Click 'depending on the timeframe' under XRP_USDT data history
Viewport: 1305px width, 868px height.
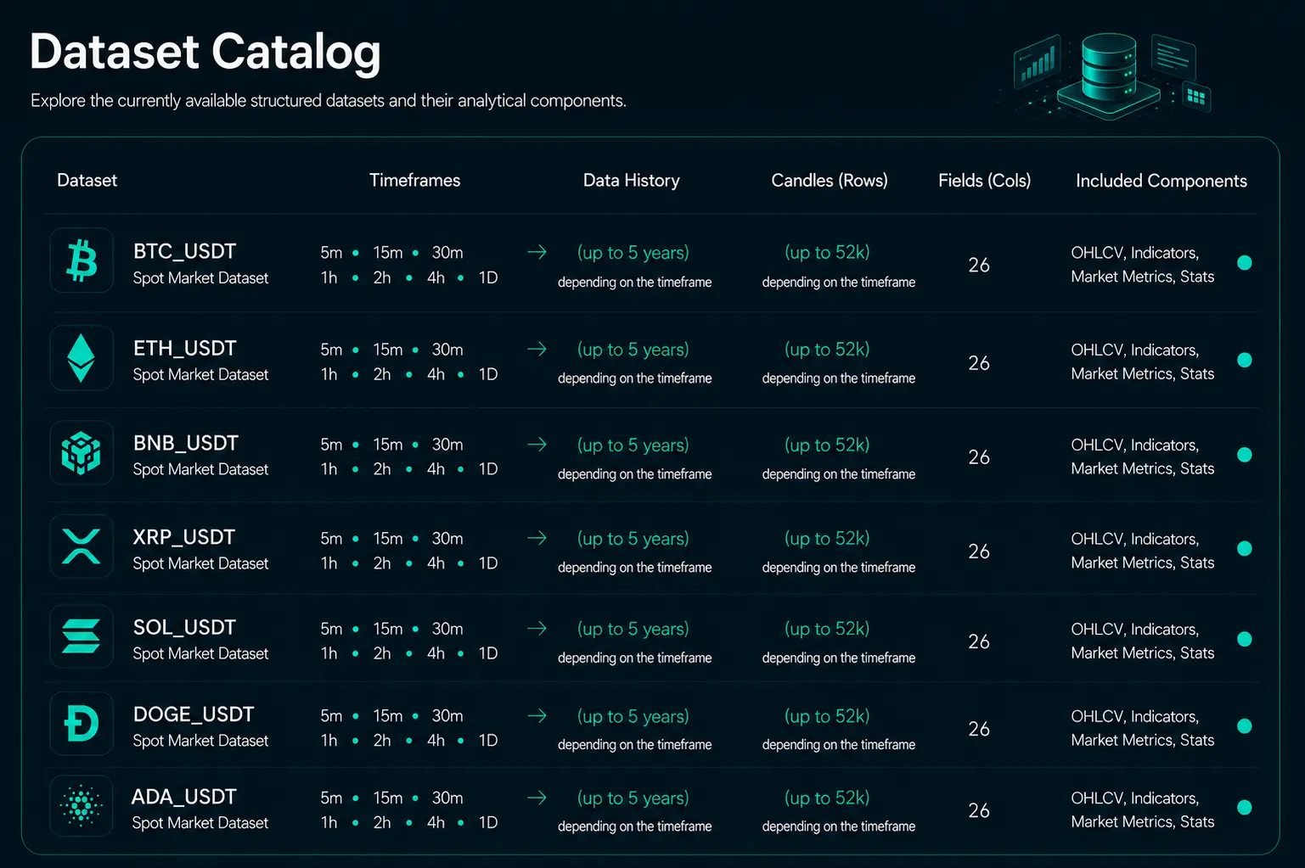point(634,568)
